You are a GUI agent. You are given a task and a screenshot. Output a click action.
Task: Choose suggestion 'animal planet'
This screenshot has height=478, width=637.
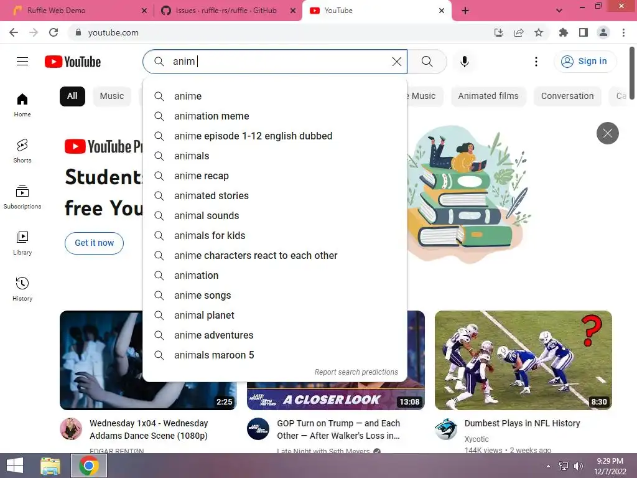click(275, 316)
